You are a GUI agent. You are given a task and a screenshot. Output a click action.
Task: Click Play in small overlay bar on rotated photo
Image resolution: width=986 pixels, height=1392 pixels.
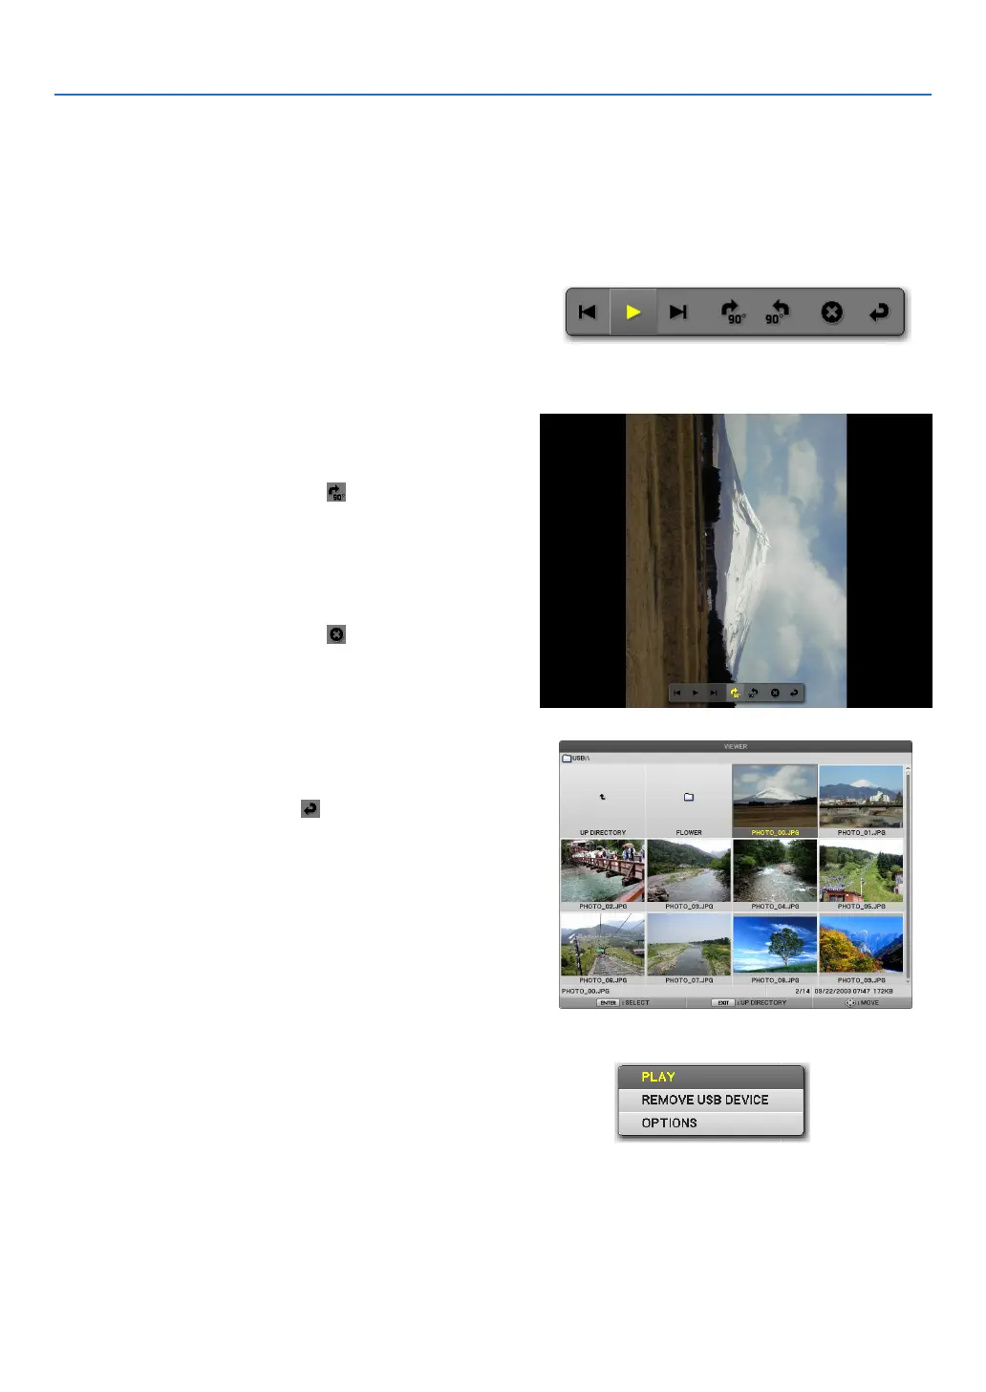[x=696, y=693]
